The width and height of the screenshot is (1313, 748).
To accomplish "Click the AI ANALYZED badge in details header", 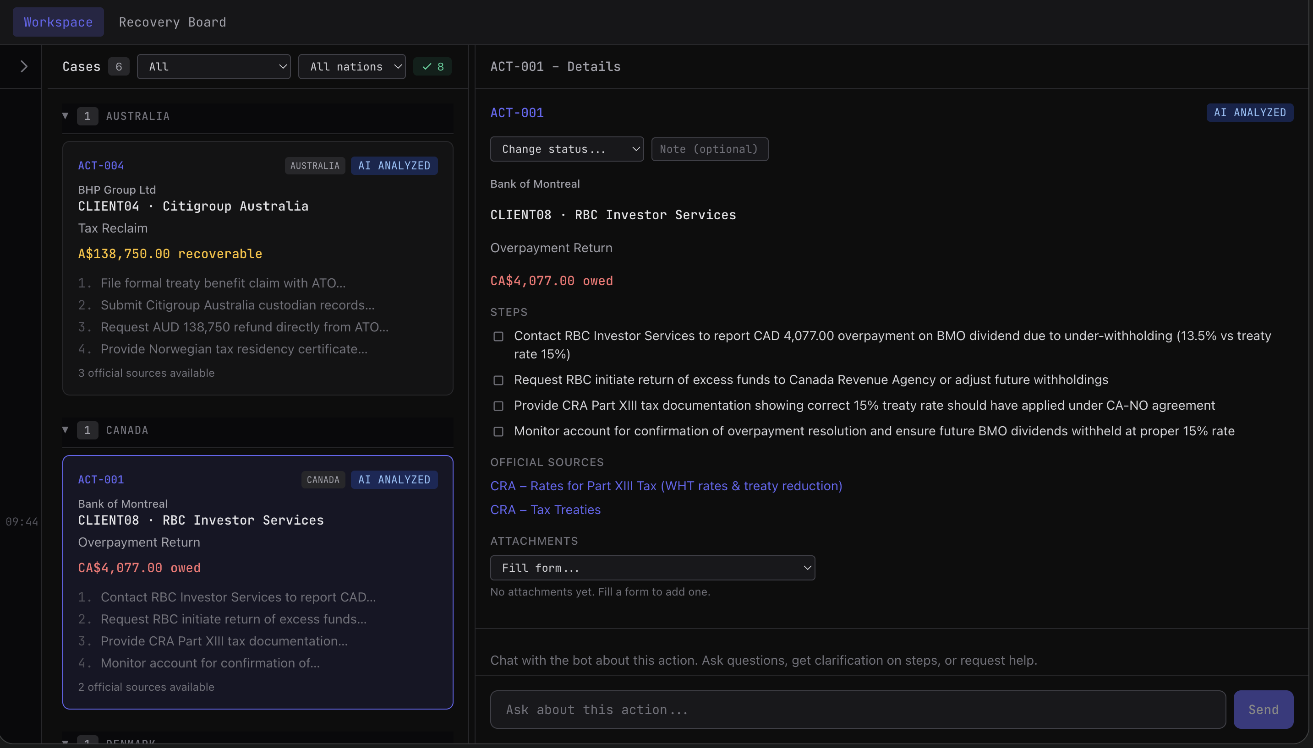I will [1250, 113].
